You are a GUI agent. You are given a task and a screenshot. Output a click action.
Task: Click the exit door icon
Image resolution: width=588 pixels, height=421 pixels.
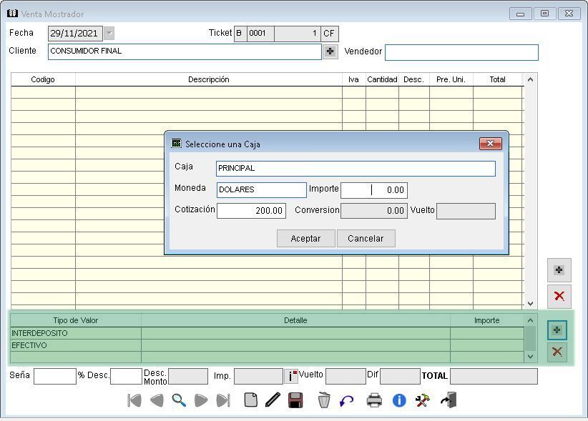point(449,400)
